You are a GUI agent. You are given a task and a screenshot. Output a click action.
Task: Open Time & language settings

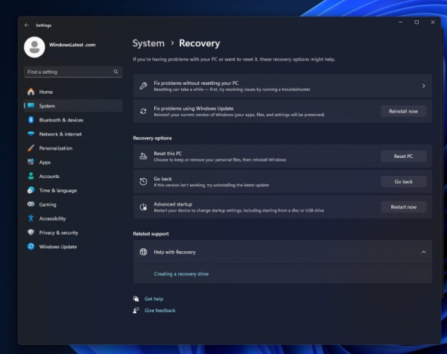(74, 190)
